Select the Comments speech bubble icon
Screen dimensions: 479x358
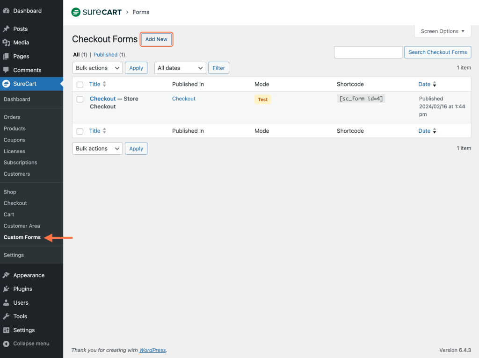7,70
